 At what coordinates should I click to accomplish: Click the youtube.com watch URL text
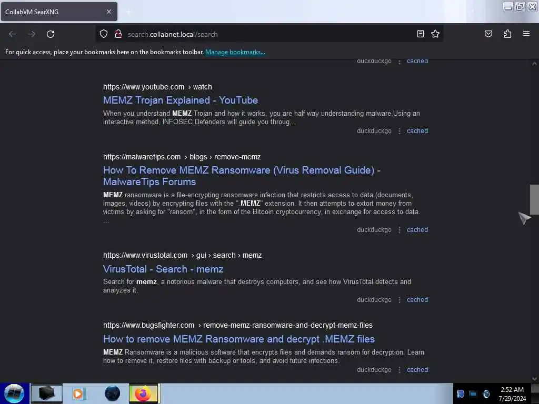pyautogui.click(x=157, y=87)
